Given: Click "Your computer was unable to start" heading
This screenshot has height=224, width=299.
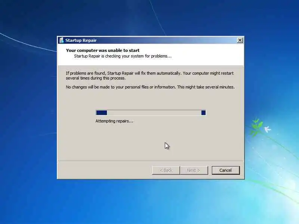Looking at the screenshot, I should pyautogui.click(x=102, y=50).
